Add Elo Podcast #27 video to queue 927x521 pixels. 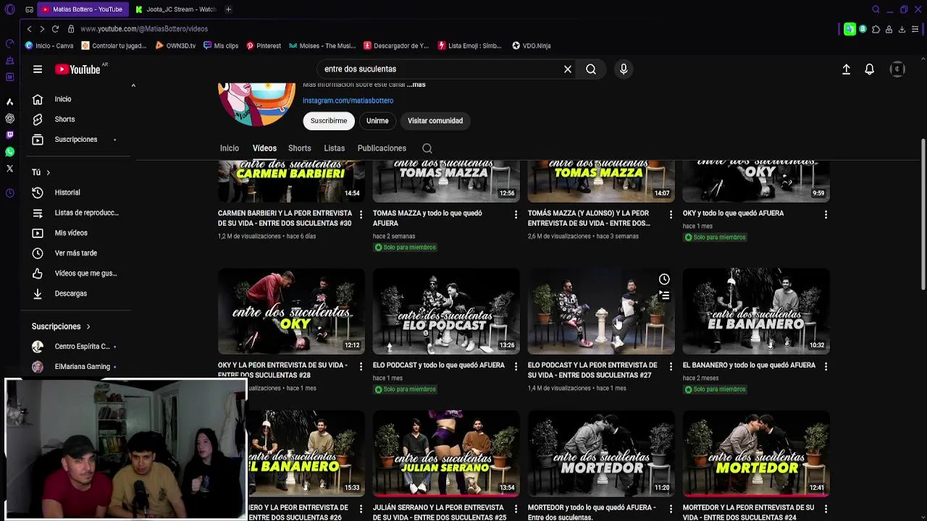coord(664,295)
